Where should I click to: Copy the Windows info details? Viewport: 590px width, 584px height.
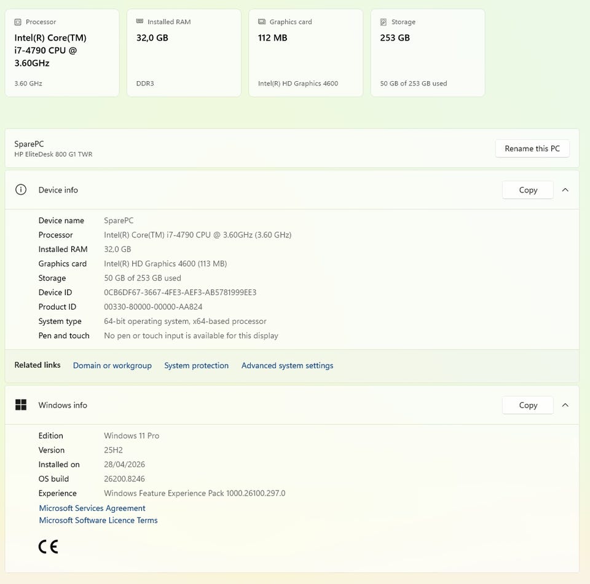click(528, 405)
